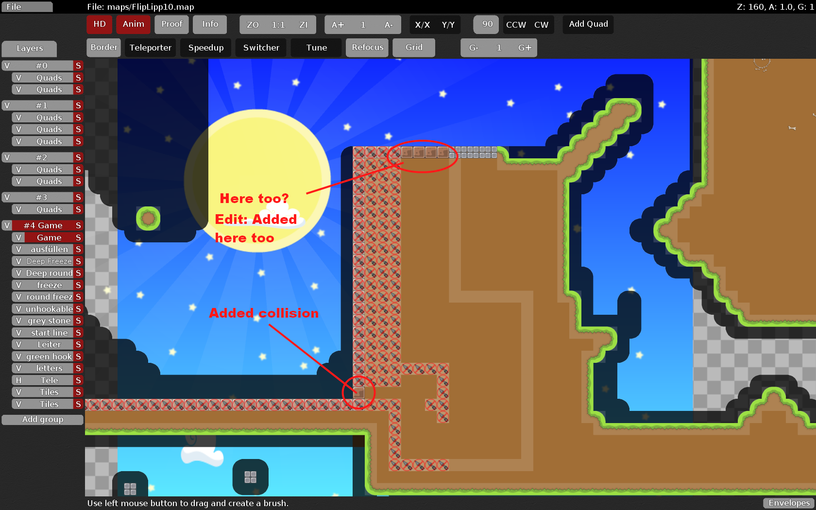
Task: Click Add group in layers panel
Action: [43, 419]
